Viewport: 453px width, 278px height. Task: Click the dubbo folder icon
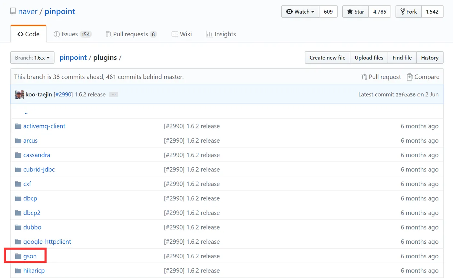[18, 227]
